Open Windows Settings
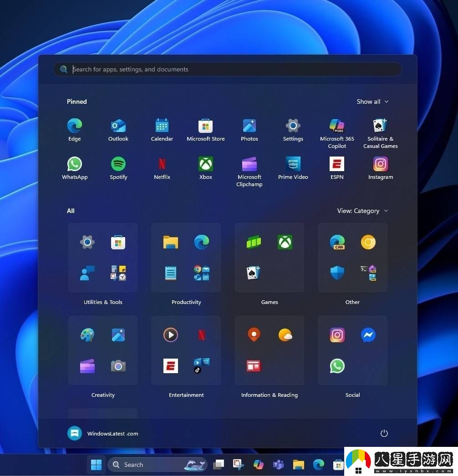The image size is (458, 476). tap(293, 127)
